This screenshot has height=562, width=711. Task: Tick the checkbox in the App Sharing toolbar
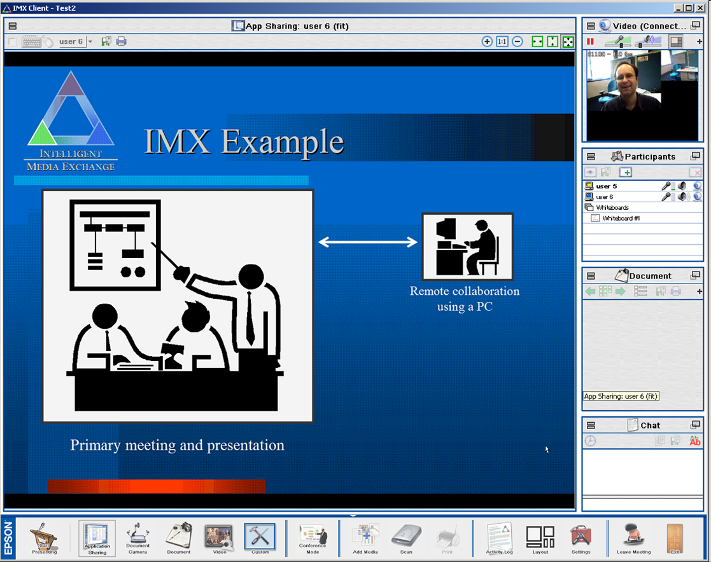[13, 42]
